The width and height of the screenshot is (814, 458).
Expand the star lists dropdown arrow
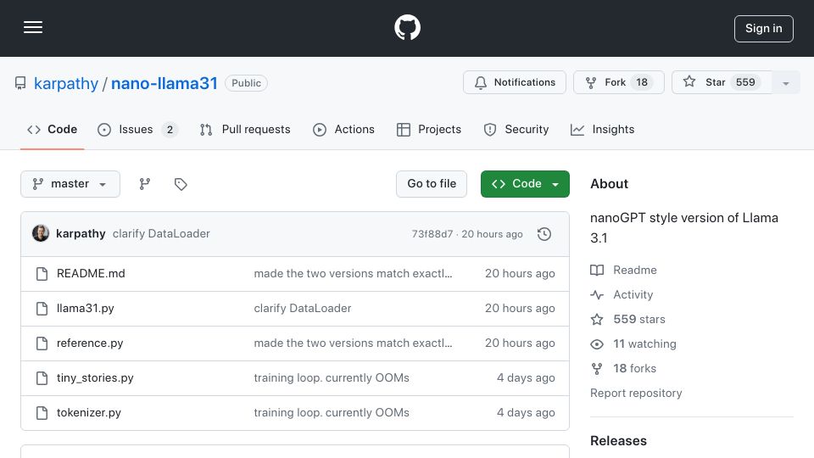point(785,82)
